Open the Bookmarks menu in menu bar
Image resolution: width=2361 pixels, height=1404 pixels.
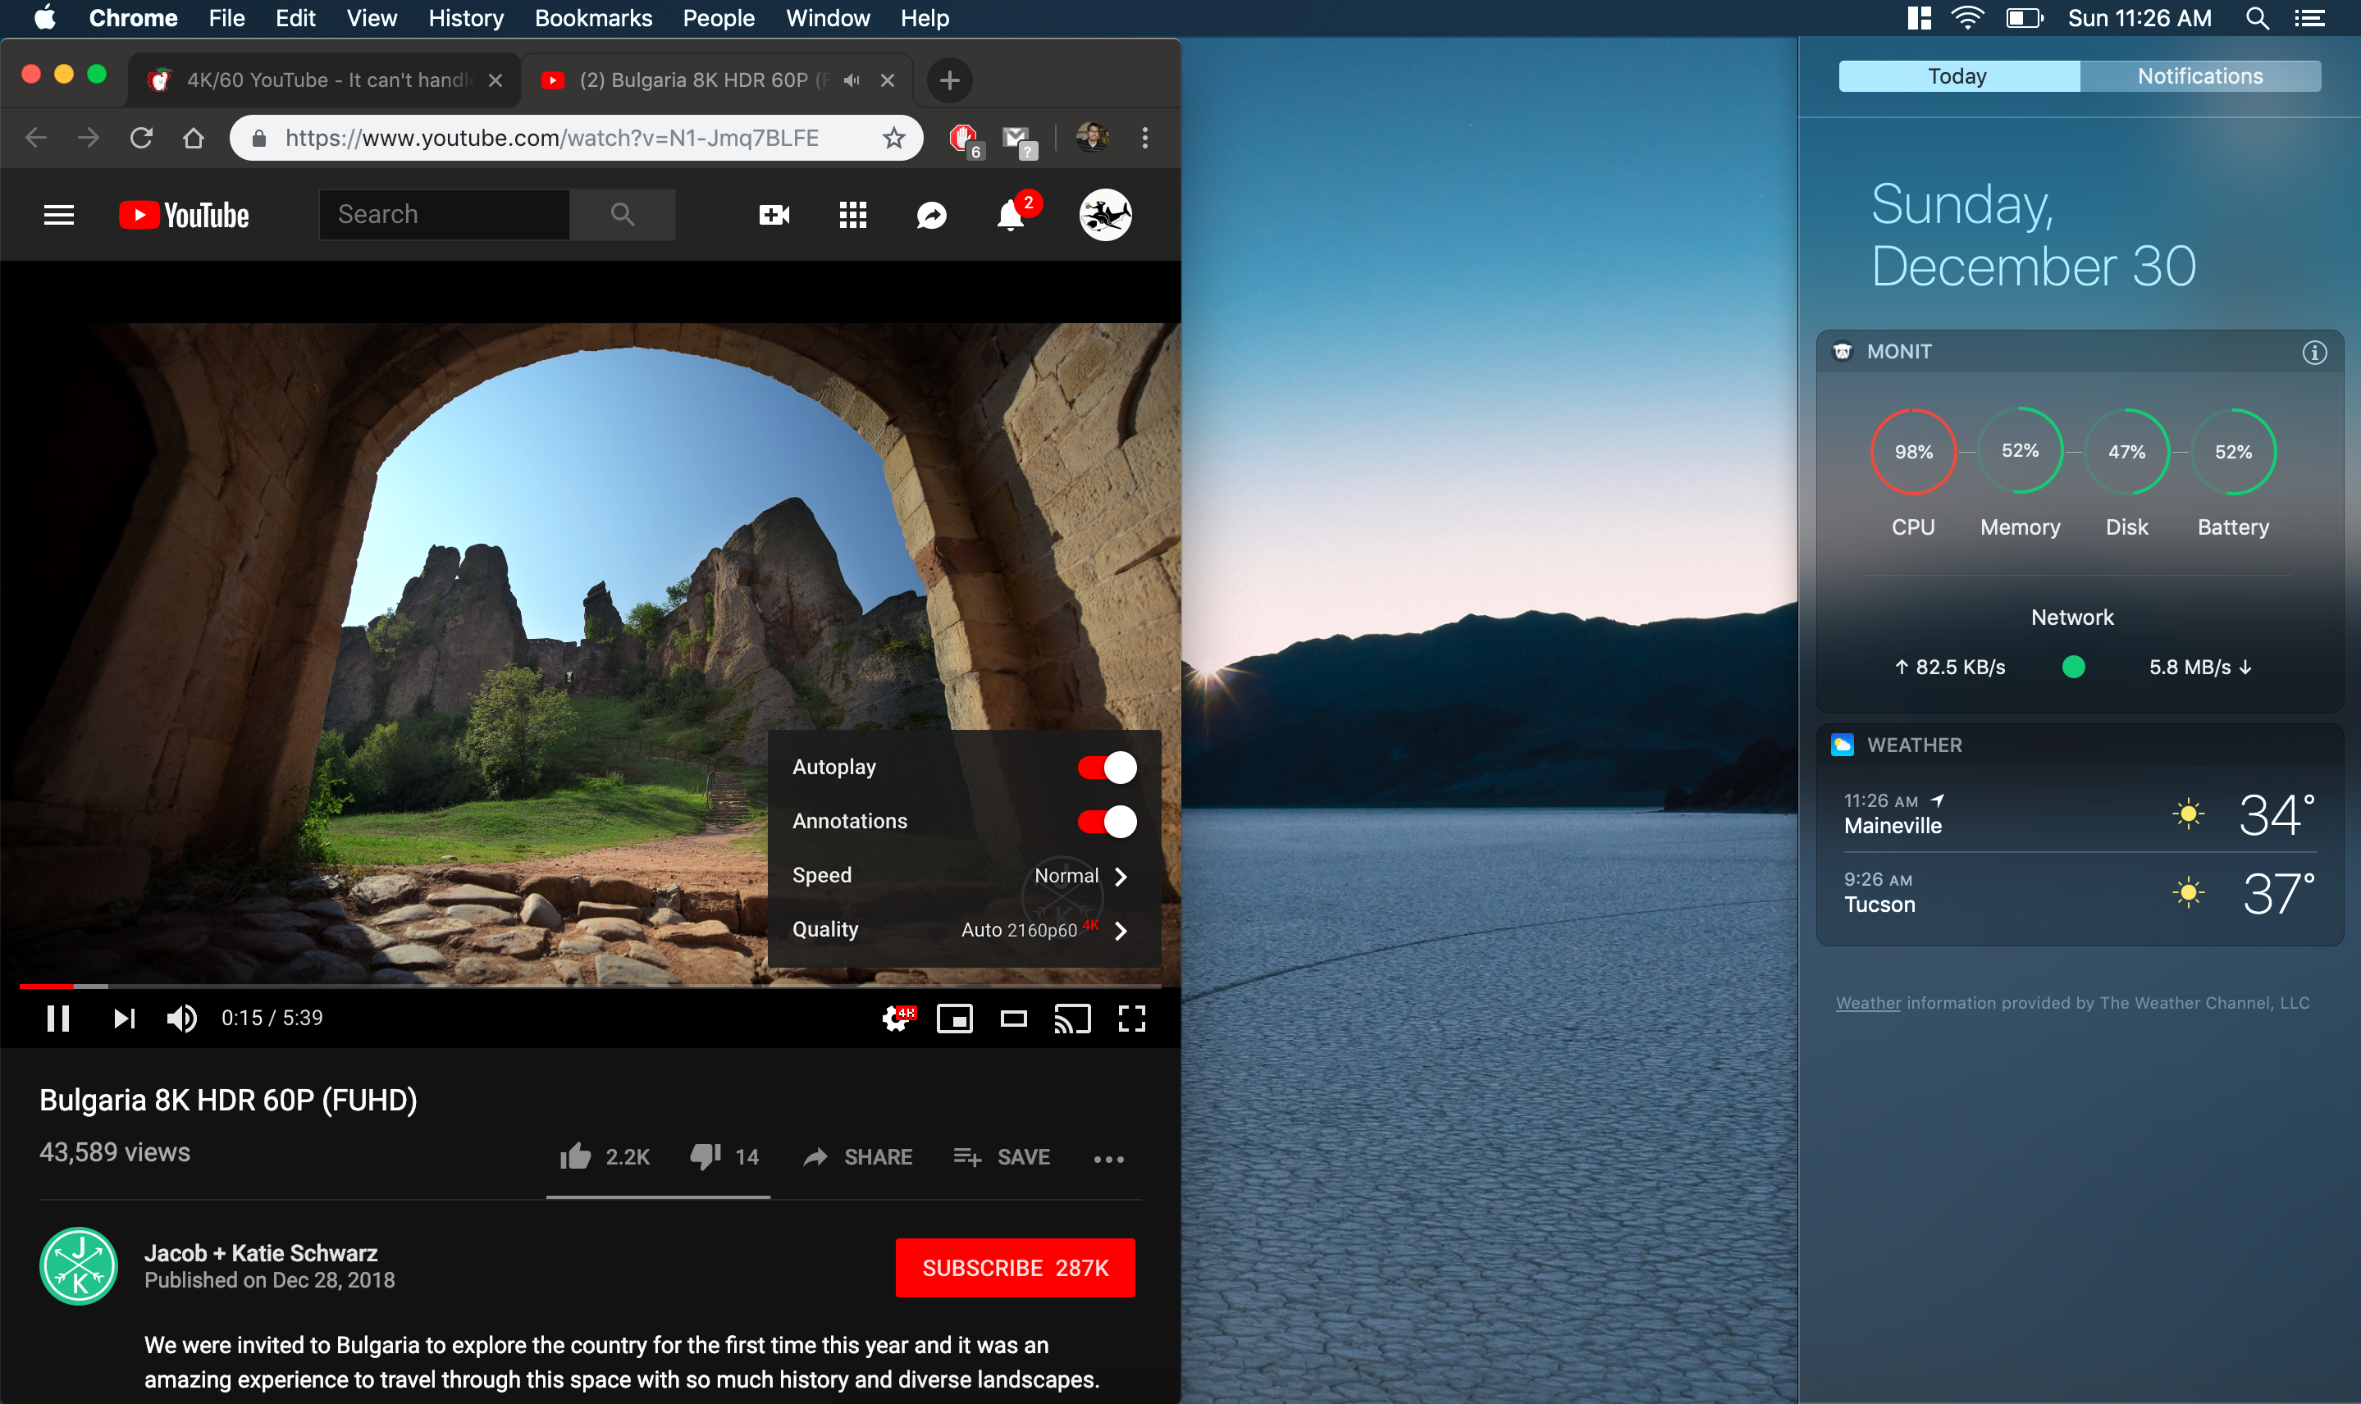[x=592, y=18]
